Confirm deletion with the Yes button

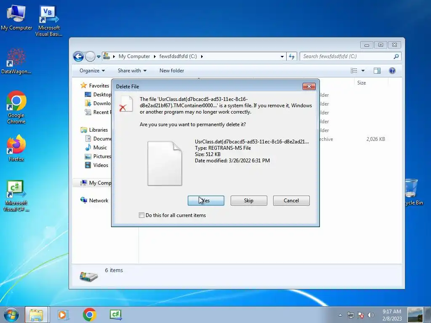(x=206, y=201)
